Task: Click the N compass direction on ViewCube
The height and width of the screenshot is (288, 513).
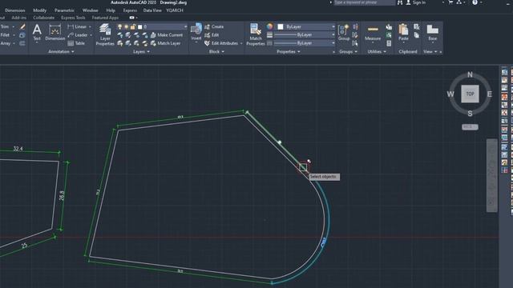Action: (471, 74)
